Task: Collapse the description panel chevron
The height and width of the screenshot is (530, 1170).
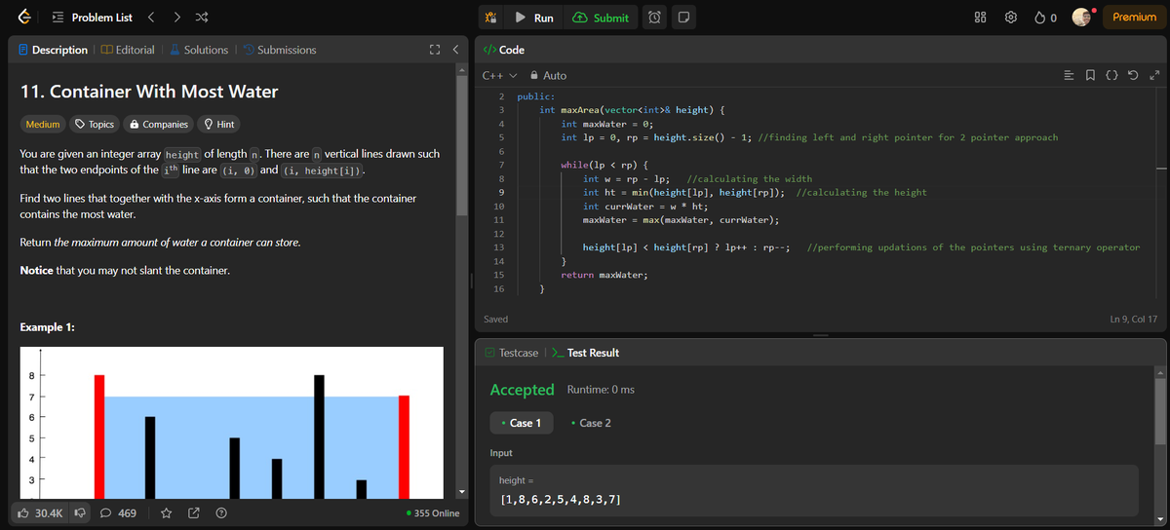Action: (455, 50)
